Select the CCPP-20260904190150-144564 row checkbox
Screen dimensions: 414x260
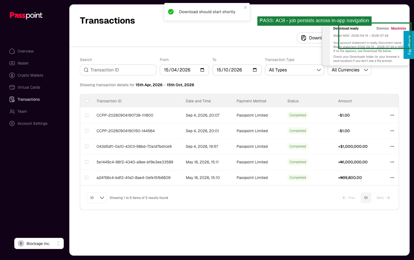(87, 131)
